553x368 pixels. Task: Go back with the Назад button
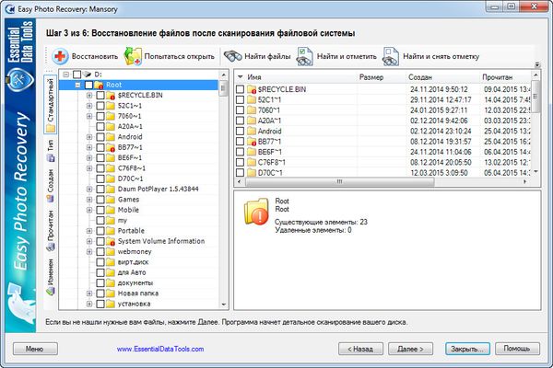(360, 349)
